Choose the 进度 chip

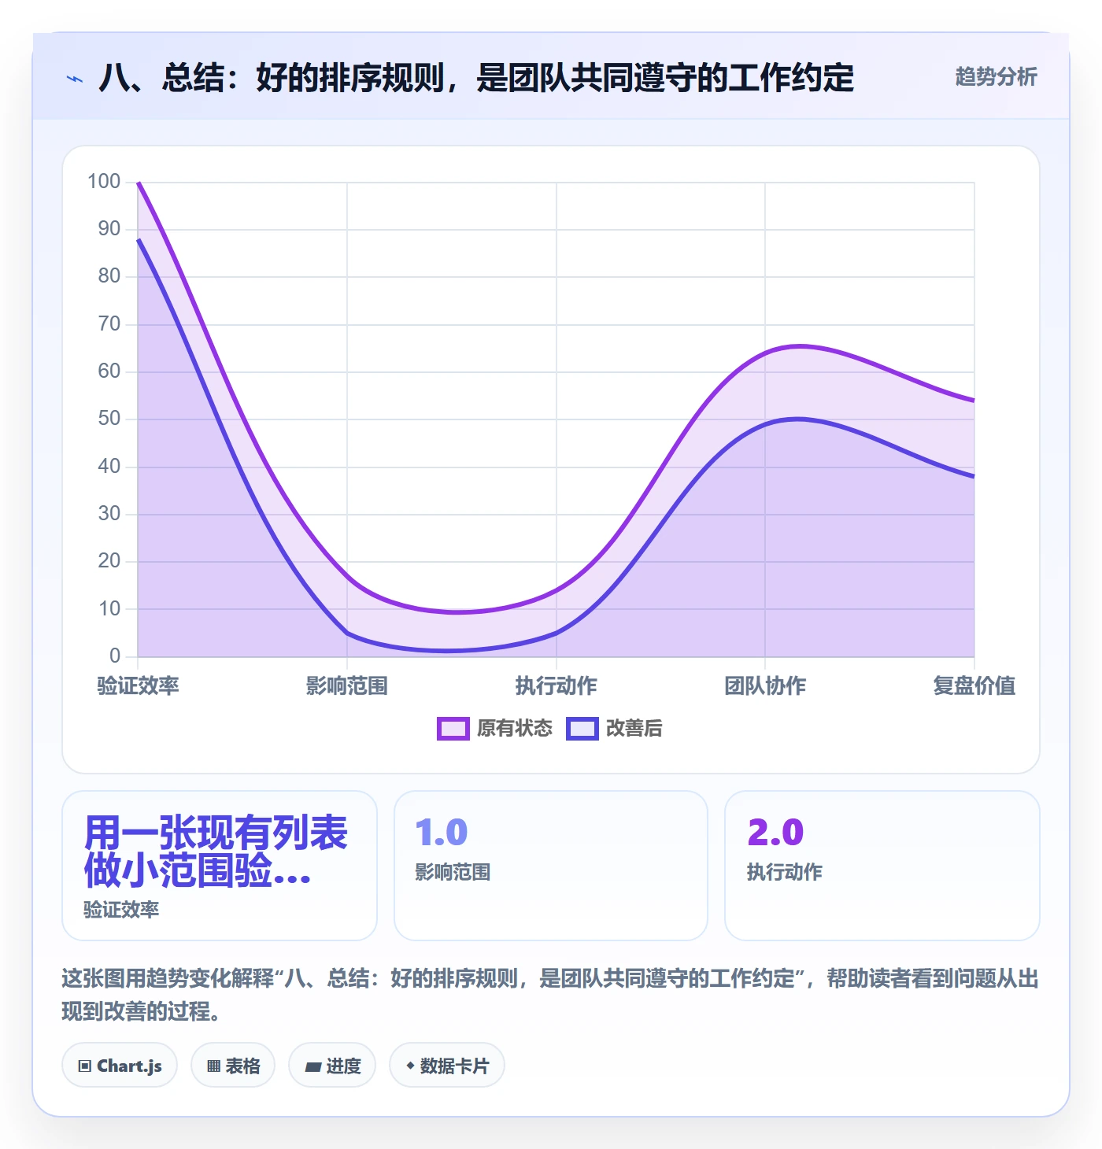[332, 1066]
